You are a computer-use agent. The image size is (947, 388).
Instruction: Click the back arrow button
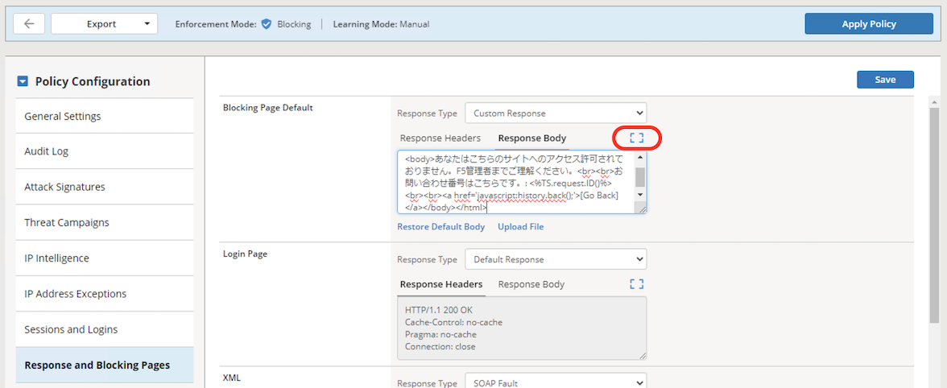click(29, 24)
